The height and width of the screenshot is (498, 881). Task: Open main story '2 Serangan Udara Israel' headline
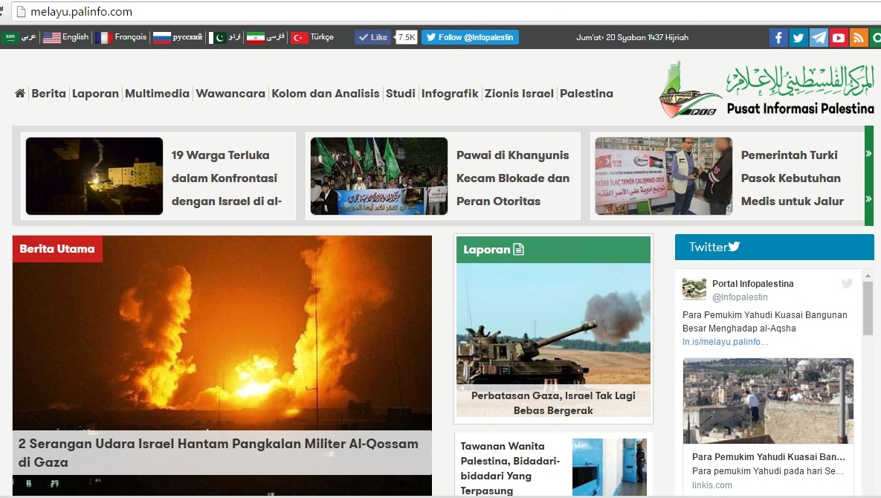click(x=218, y=453)
